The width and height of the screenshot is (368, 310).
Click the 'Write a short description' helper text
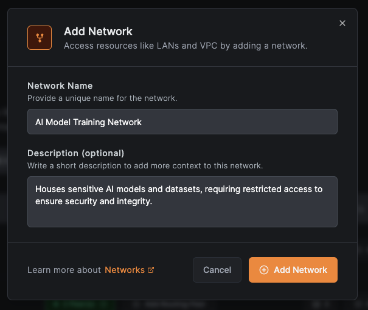pos(145,166)
